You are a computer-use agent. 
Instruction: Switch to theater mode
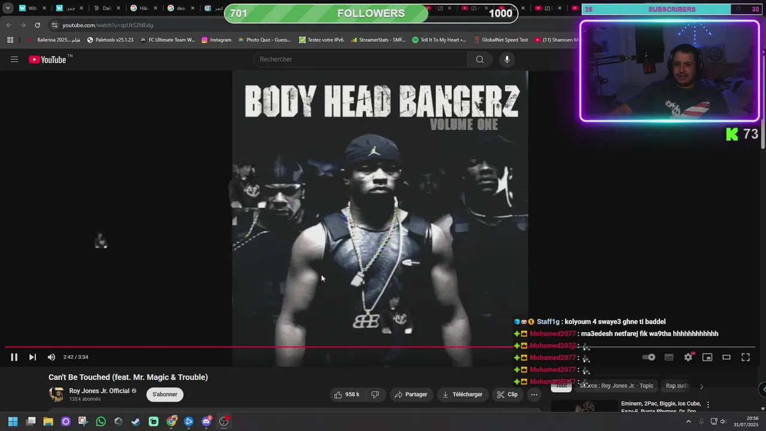coord(727,357)
